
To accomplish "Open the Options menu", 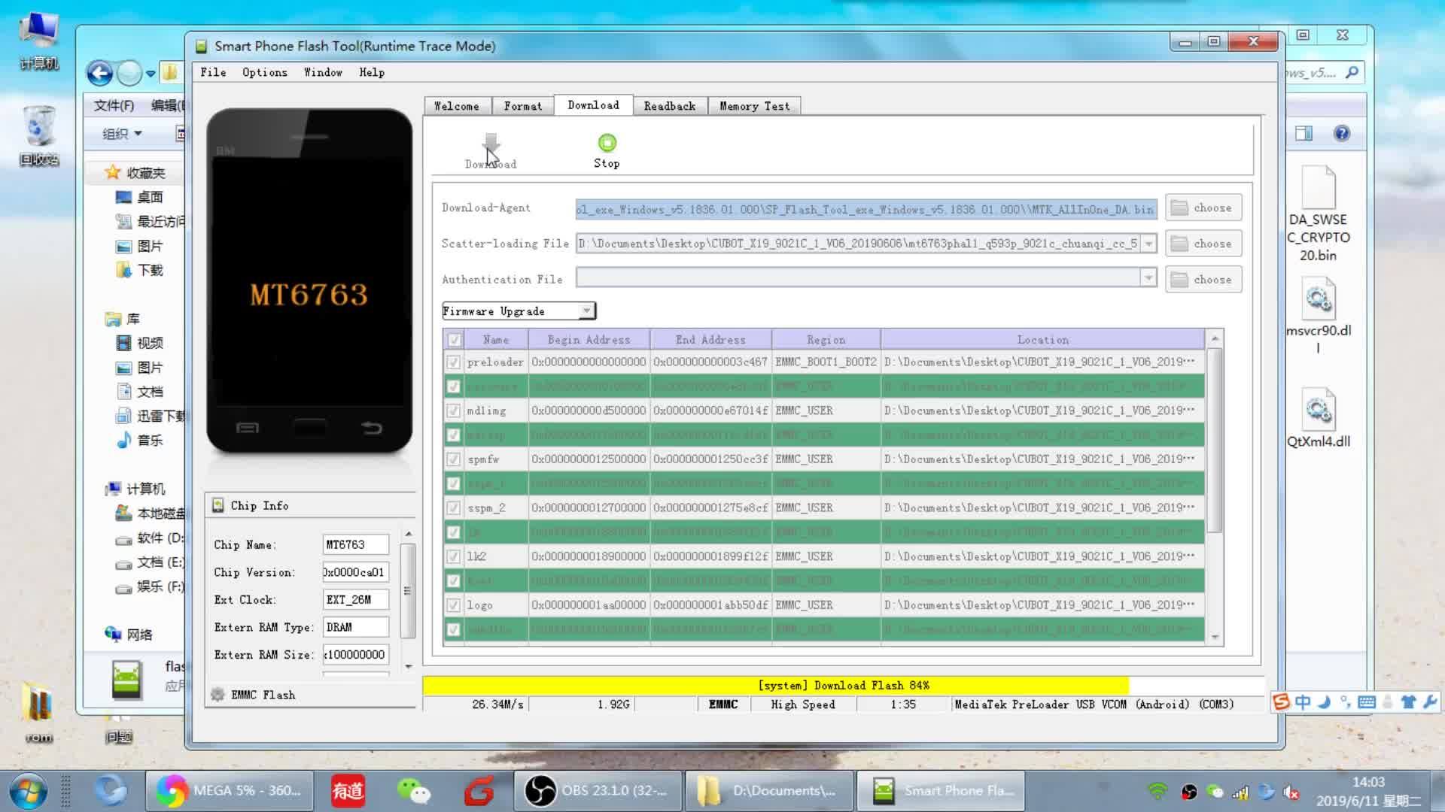I will (265, 72).
